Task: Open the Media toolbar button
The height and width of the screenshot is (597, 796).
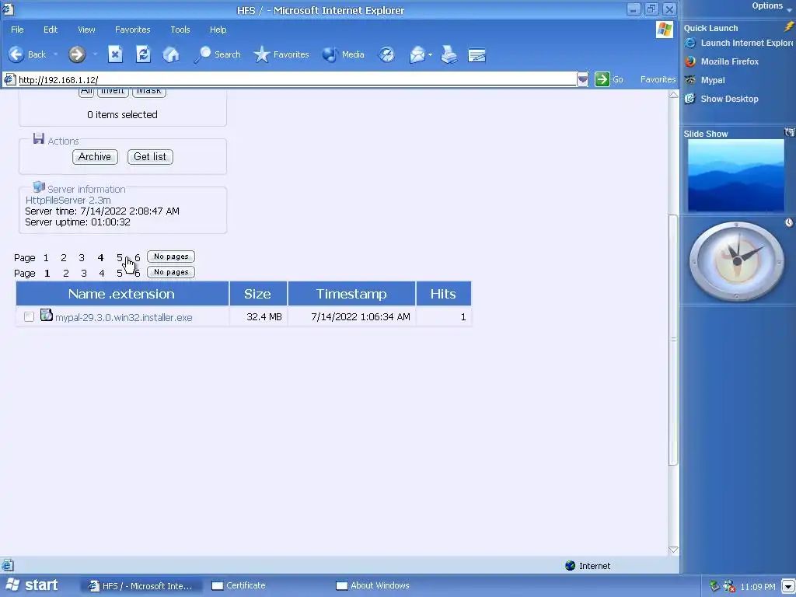Action: tap(343, 54)
